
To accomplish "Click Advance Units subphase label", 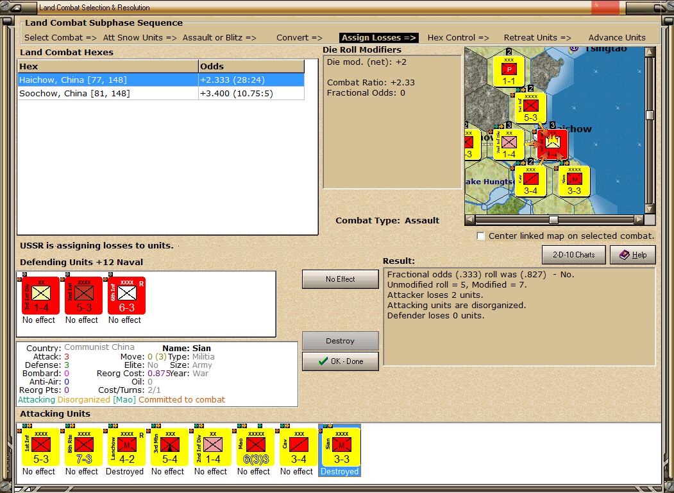I will 617,37.
